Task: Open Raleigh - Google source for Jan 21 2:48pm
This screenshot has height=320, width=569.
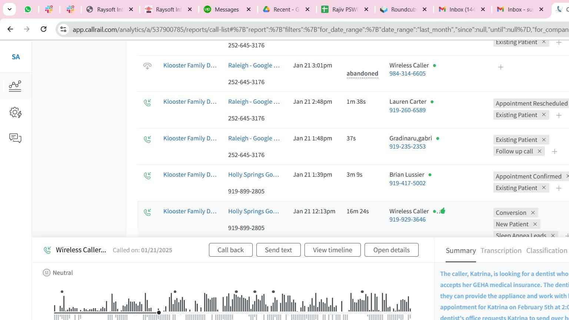Action: coord(254,102)
